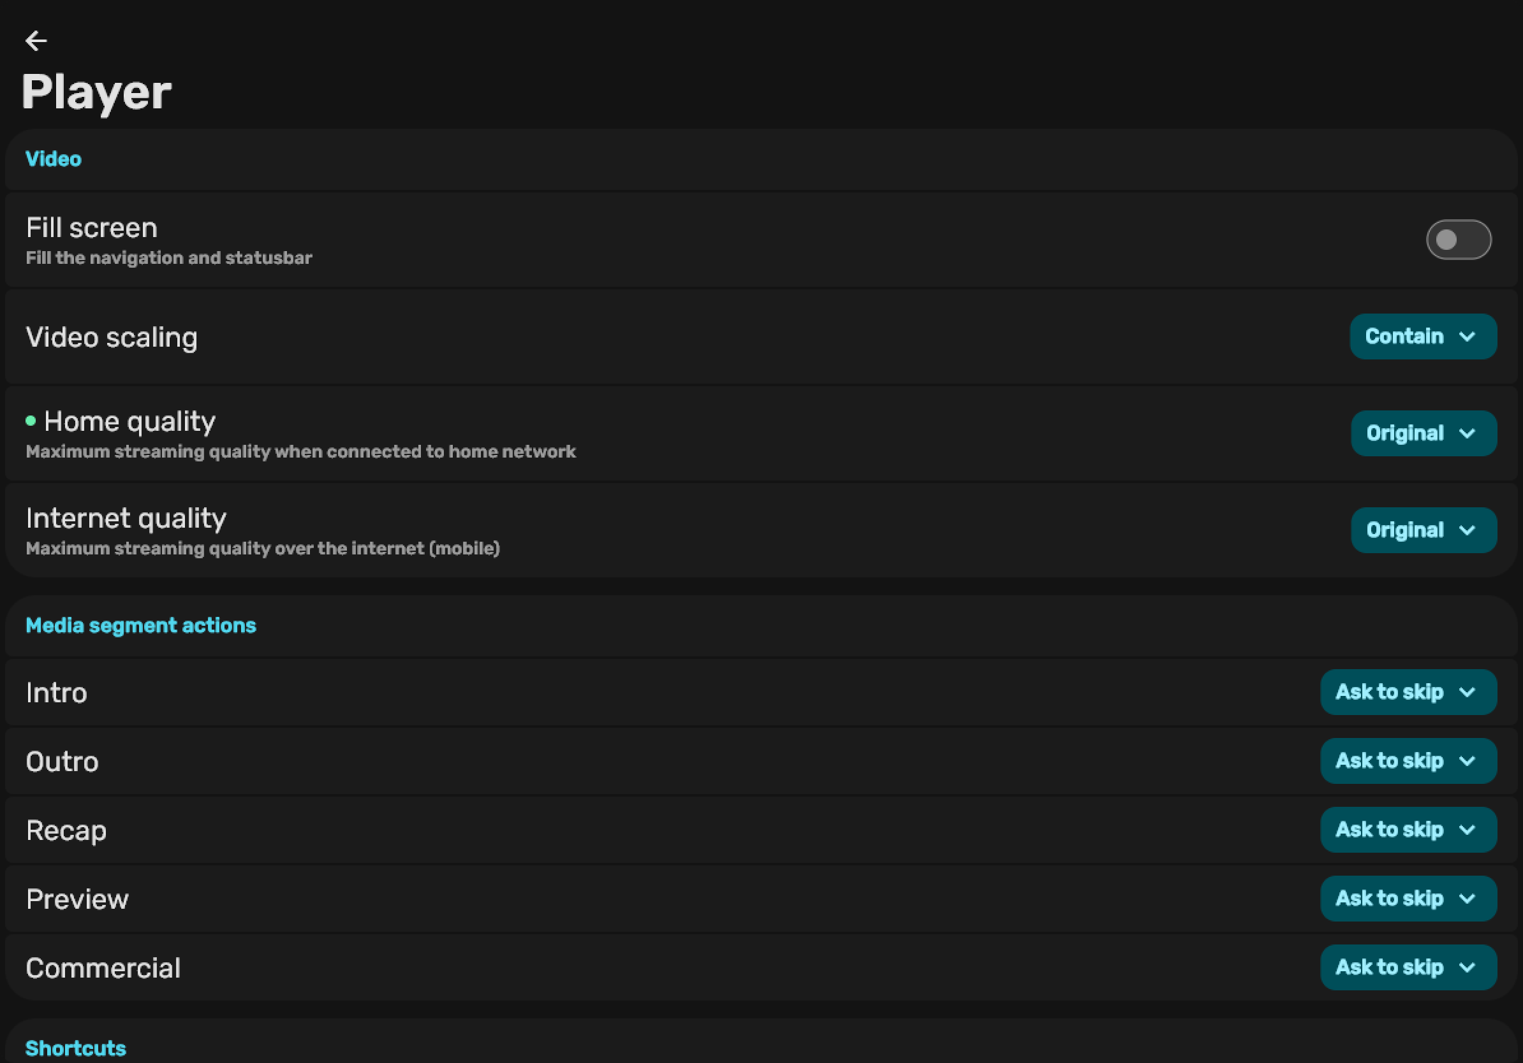This screenshot has height=1063, width=1523.
Task: Click the Video section header
Action: (x=53, y=159)
